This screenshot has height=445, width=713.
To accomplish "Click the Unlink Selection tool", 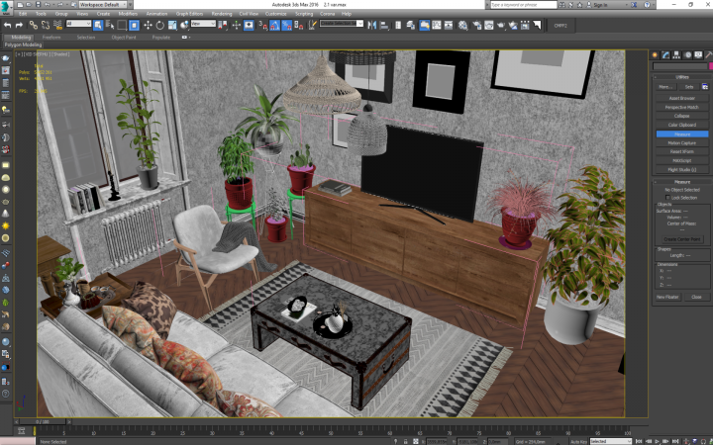I will click(x=45, y=26).
